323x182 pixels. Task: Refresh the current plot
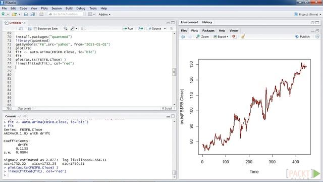point(317,36)
